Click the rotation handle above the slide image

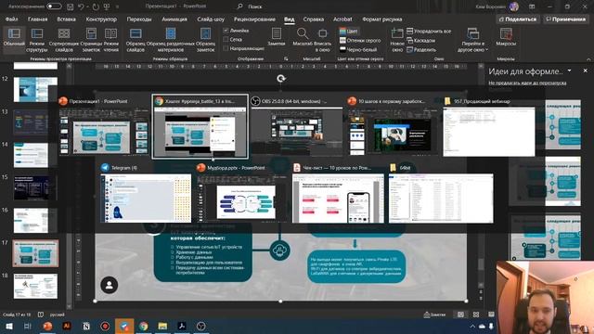pos(280,78)
